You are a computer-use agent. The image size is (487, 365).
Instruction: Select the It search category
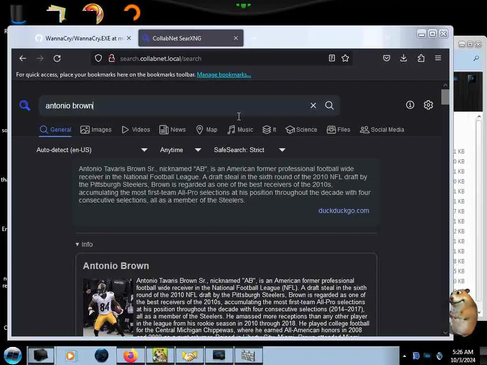(269, 130)
